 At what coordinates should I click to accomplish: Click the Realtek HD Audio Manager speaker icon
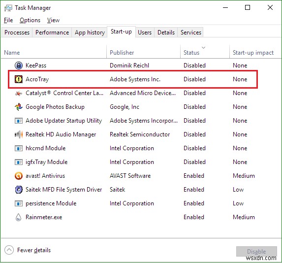(x=19, y=134)
